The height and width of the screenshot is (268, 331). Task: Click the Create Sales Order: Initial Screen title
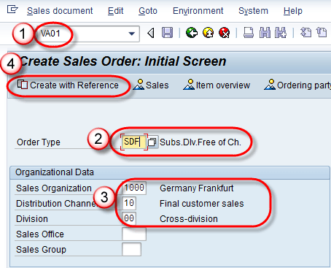coord(123,61)
